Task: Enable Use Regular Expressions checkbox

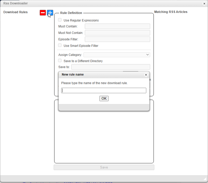Action: [60, 20]
